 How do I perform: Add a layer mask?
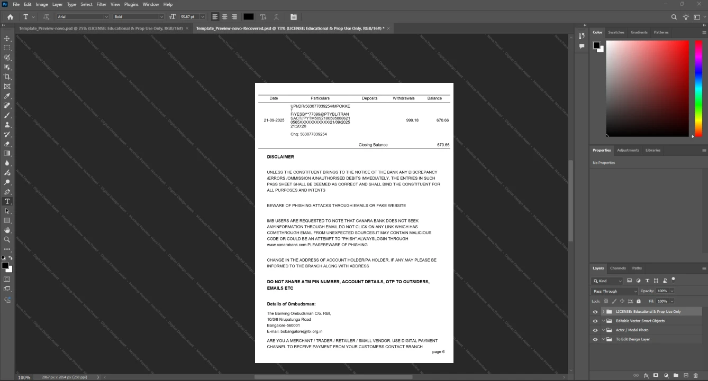pos(656,375)
